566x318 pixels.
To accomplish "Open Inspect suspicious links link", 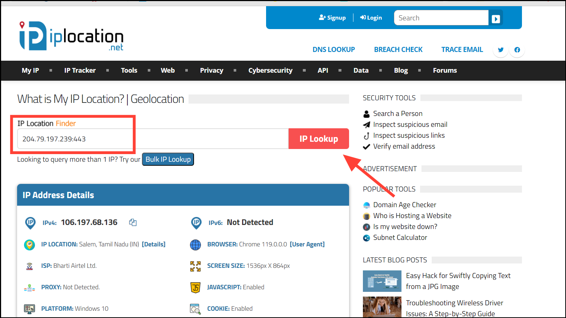I will (x=409, y=136).
